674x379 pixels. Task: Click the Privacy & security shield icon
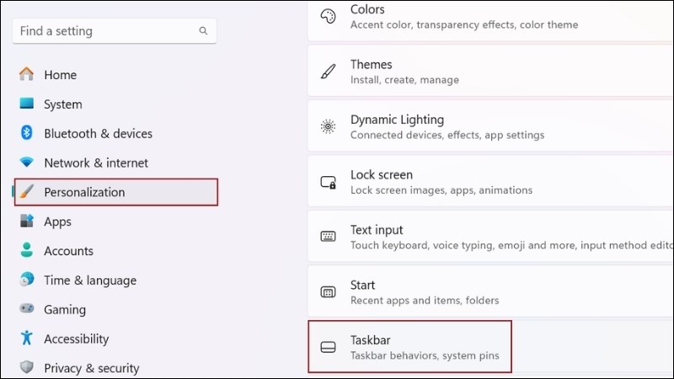coord(27,368)
